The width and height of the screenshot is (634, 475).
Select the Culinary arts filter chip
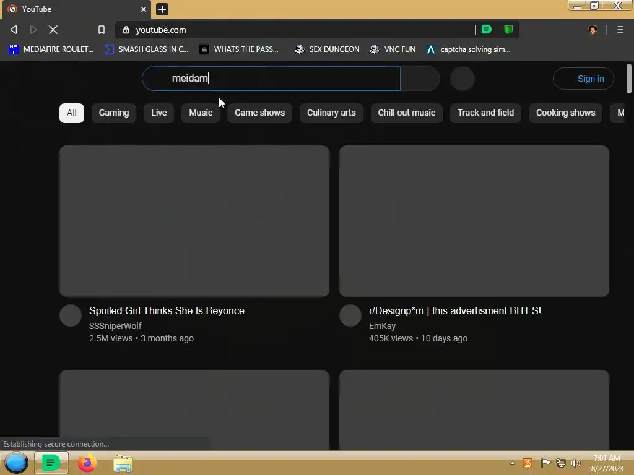pyautogui.click(x=331, y=113)
